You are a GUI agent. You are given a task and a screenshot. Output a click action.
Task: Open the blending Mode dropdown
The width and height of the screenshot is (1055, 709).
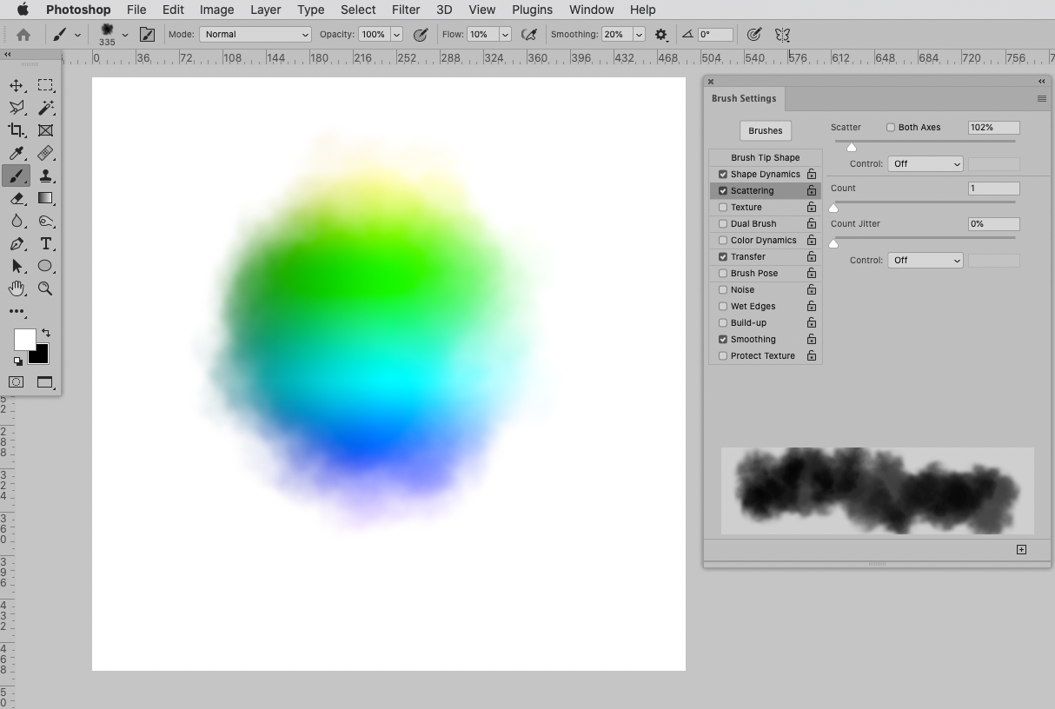point(255,34)
